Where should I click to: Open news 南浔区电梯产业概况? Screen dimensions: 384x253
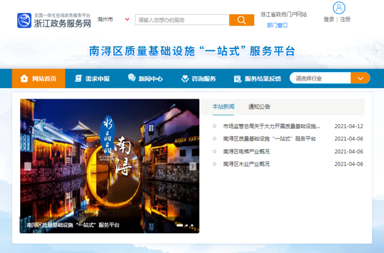click(x=246, y=152)
